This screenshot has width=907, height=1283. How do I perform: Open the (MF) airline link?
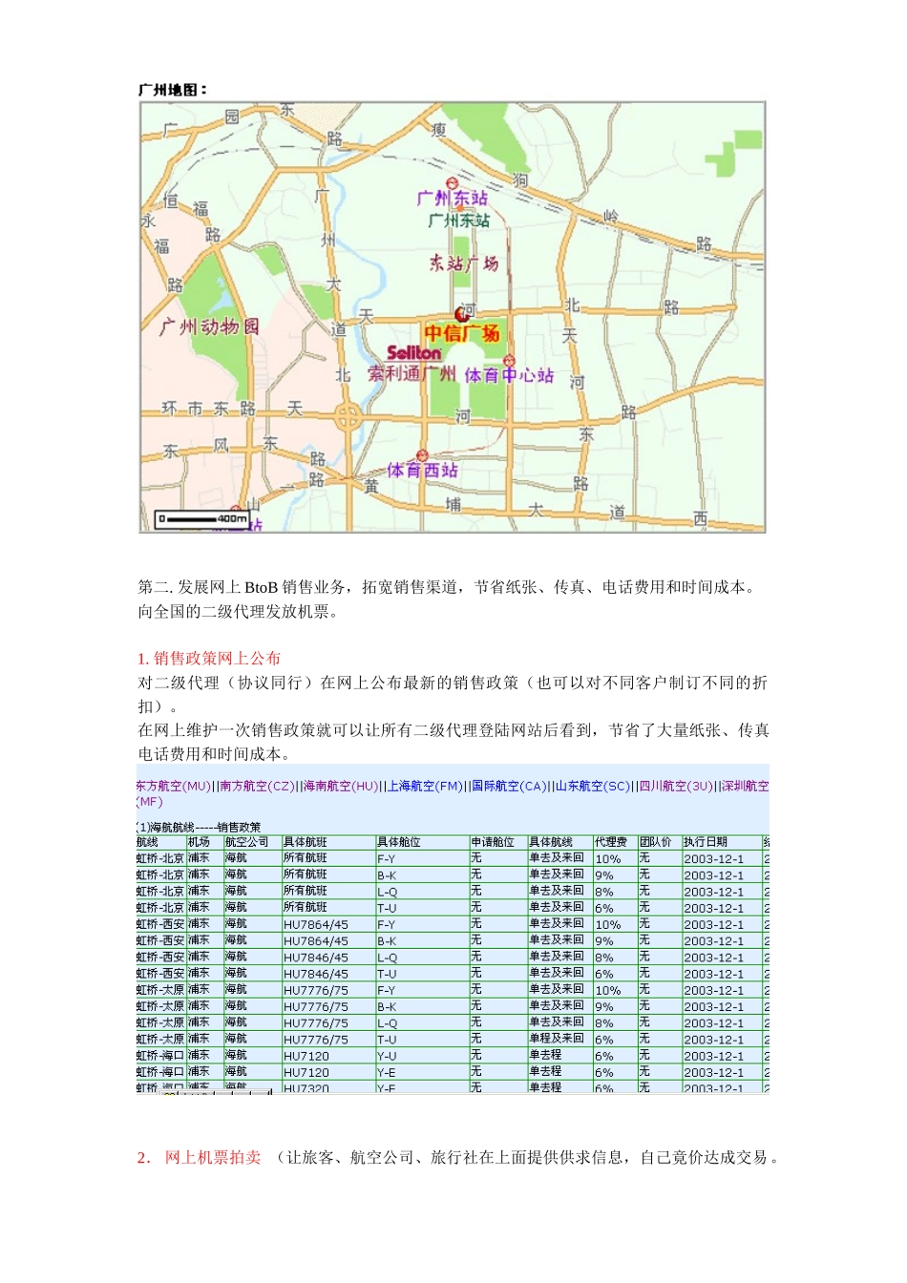150,802
